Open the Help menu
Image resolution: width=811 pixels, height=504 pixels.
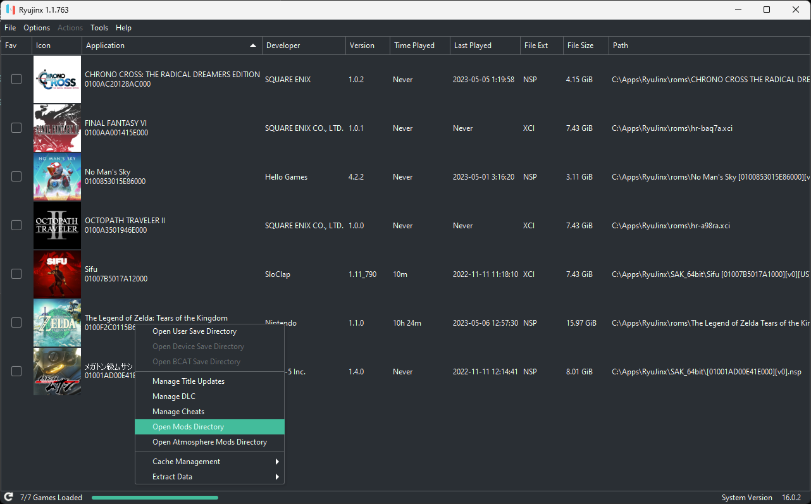(x=124, y=28)
